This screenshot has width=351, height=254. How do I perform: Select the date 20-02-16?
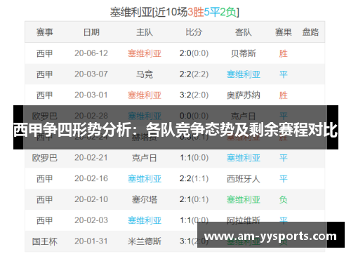[91, 178]
